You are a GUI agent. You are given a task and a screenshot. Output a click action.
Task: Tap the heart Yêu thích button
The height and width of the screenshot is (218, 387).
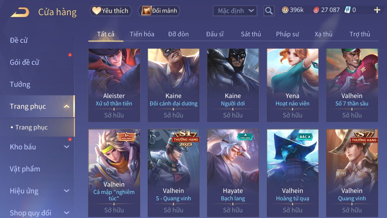pos(110,11)
